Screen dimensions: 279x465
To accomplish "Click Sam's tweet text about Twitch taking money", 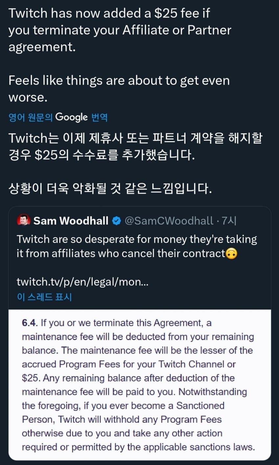I will click(136, 246).
